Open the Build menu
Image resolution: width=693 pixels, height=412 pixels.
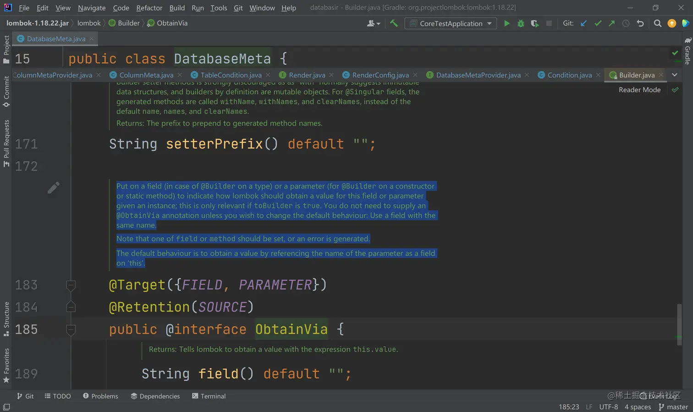tap(177, 8)
